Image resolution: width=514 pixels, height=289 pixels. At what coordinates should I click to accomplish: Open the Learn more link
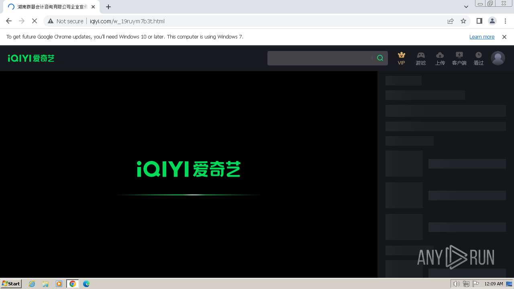482,37
